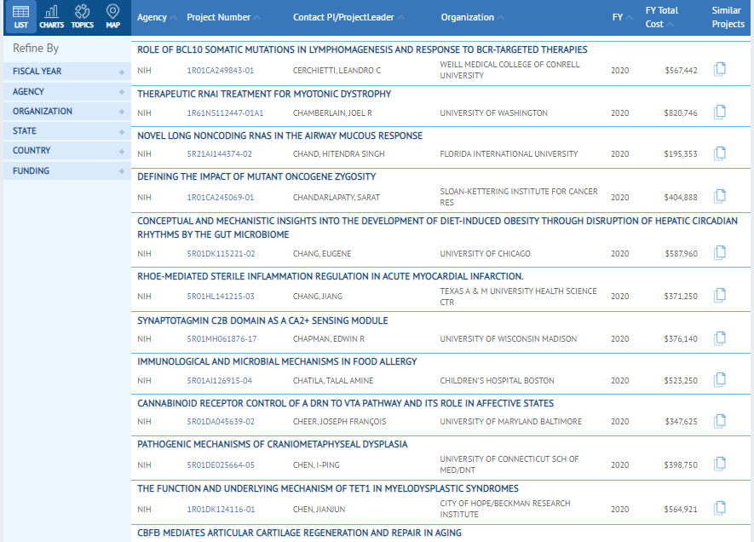View similar projects for Chatila row
754x542 pixels.
pos(720,380)
